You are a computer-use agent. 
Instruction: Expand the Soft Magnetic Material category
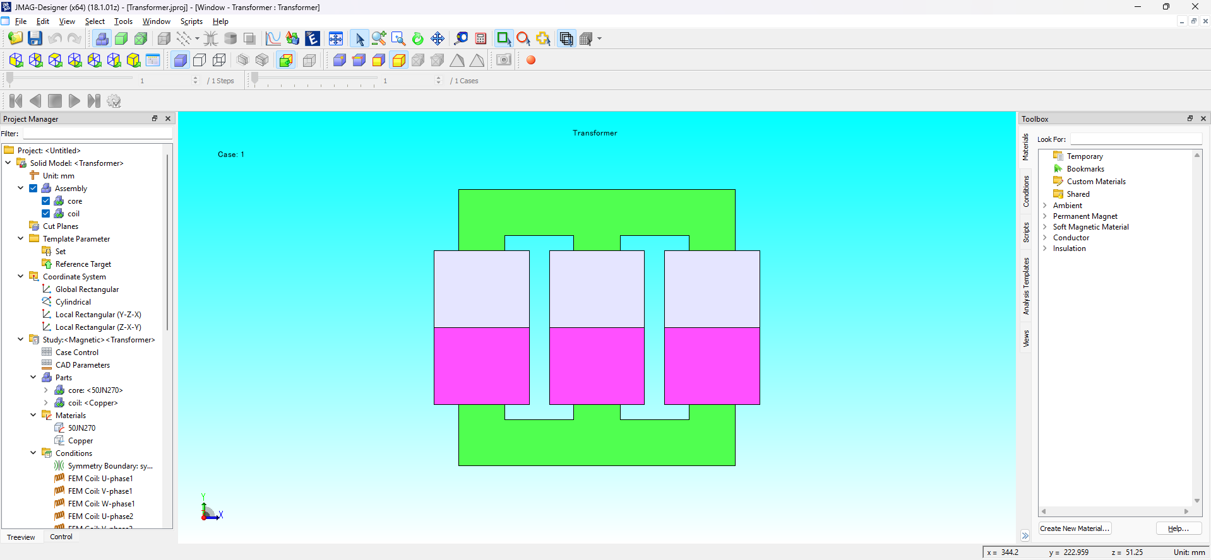pos(1045,227)
